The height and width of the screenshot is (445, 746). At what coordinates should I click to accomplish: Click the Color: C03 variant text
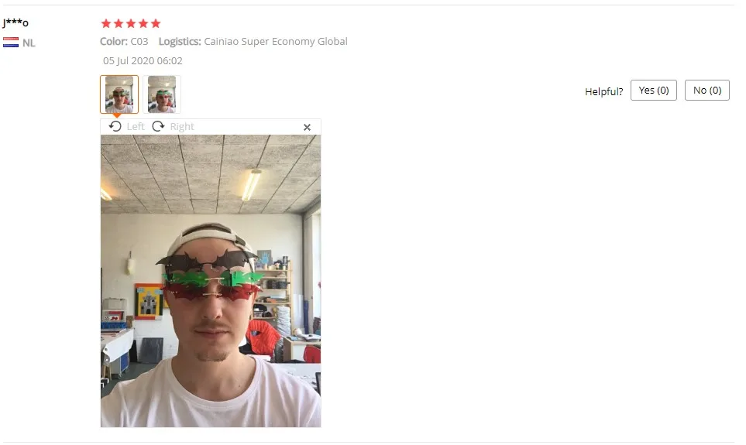pyautogui.click(x=124, y=41)
